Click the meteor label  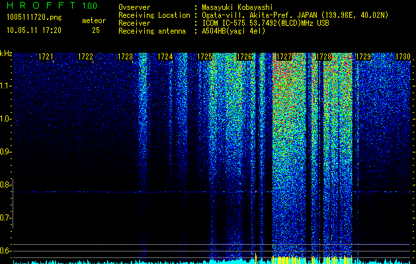pos(94,20)
